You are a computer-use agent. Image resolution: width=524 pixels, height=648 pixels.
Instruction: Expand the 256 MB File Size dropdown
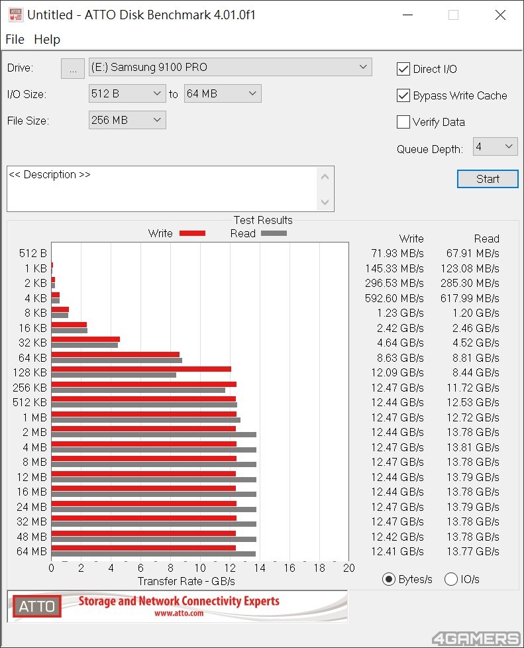point(127,120)
